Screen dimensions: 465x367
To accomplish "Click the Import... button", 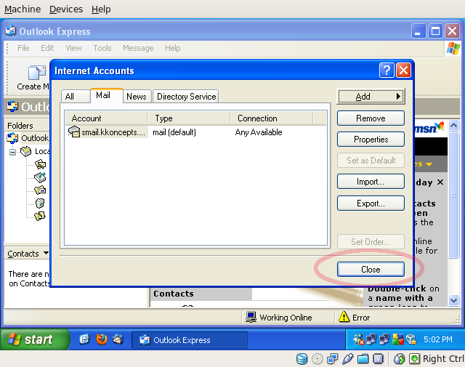I will (371, 182).
